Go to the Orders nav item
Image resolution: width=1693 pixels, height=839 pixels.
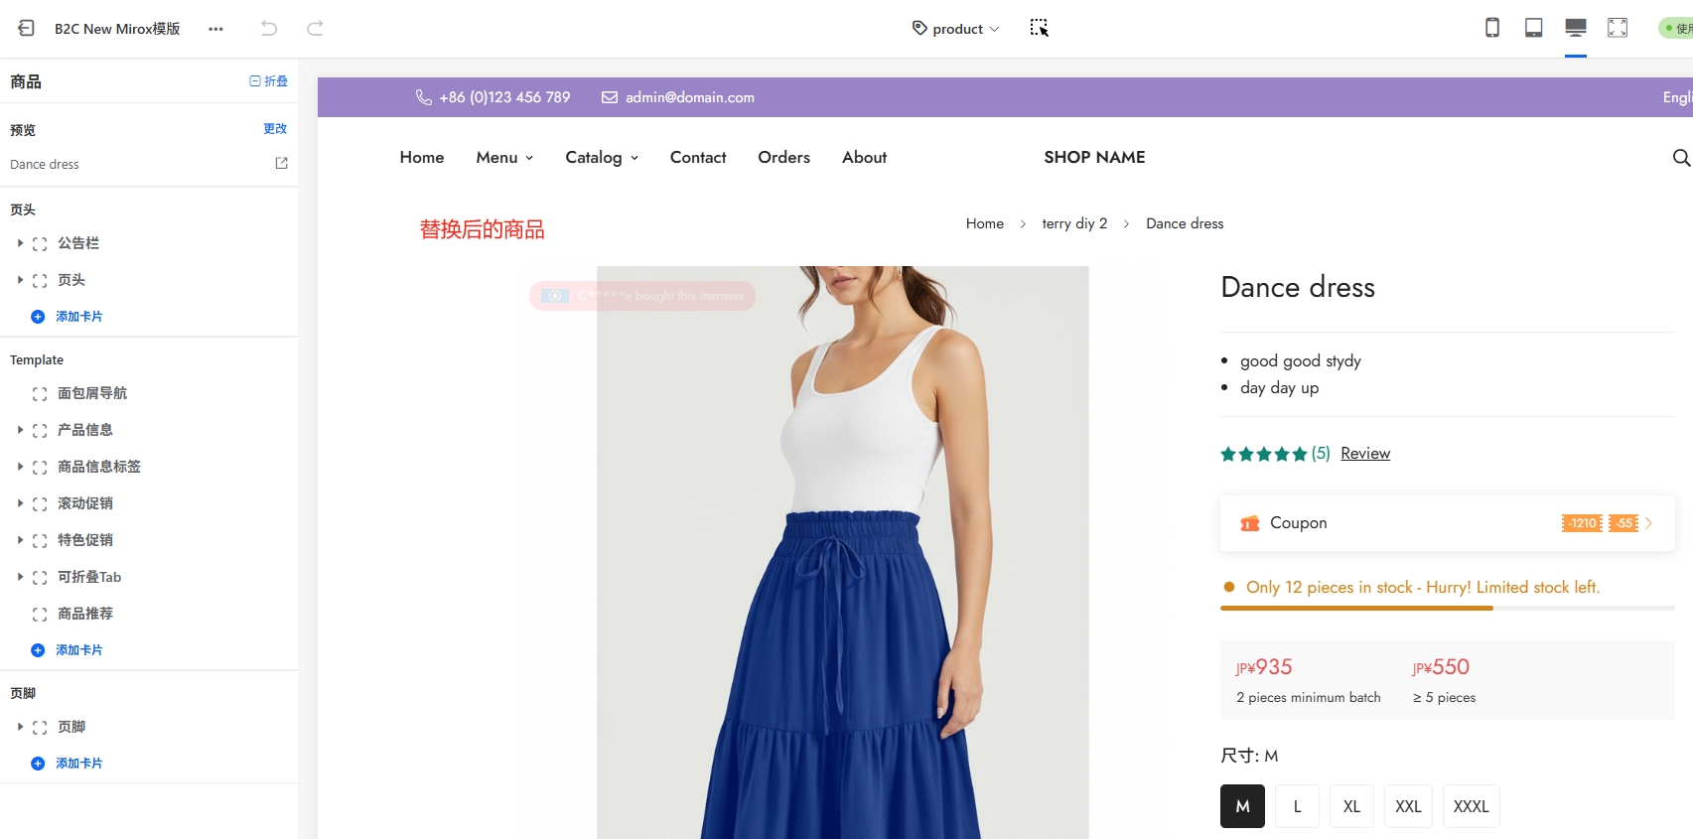coord(783,157)
